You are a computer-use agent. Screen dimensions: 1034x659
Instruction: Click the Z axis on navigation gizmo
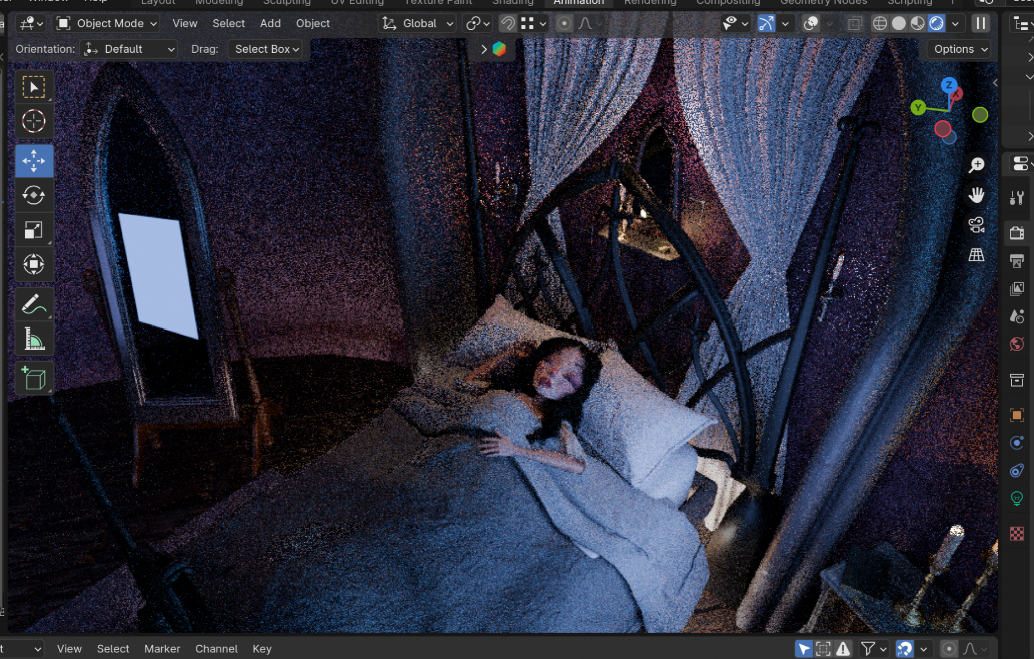pyautogui.click(x=949, y=85)
